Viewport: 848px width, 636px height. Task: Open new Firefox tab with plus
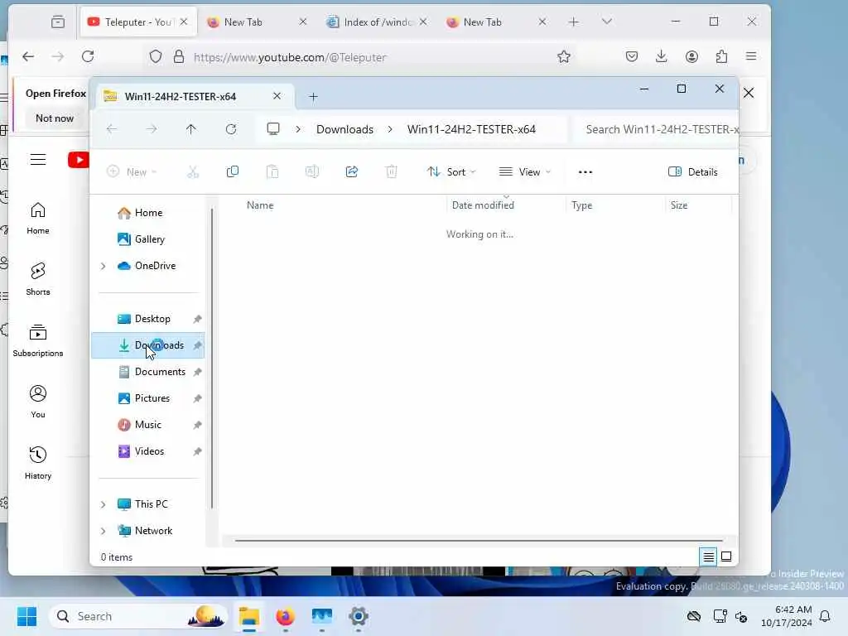pyautogui.click(x=573, y=22)
